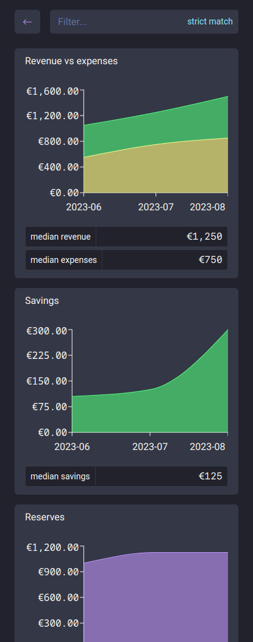Toggle the strict match option

[x=210, y=21]
